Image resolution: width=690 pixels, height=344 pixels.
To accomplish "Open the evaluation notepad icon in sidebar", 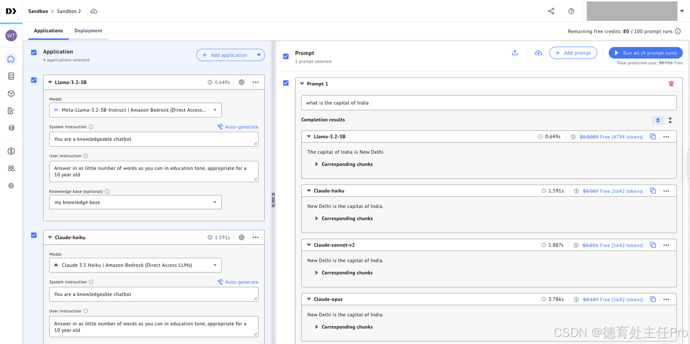I will [11, 111].
